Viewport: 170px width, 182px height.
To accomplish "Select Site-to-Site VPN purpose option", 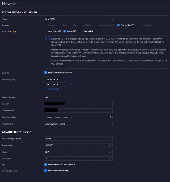I will (118, 25).
